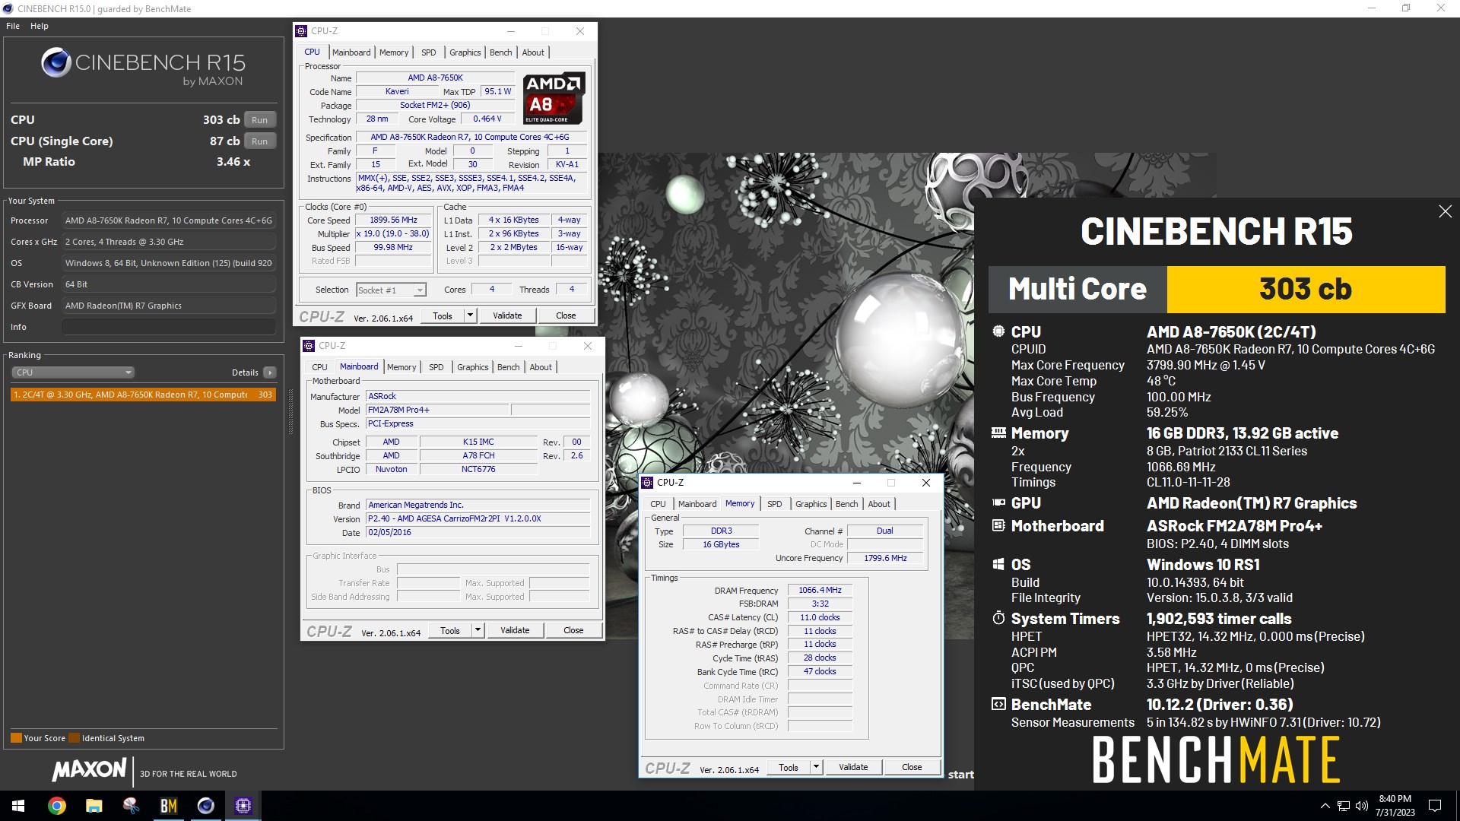
Task: Click the BIOS Date value 02/05/2016
Action: [x=478, y=532]
